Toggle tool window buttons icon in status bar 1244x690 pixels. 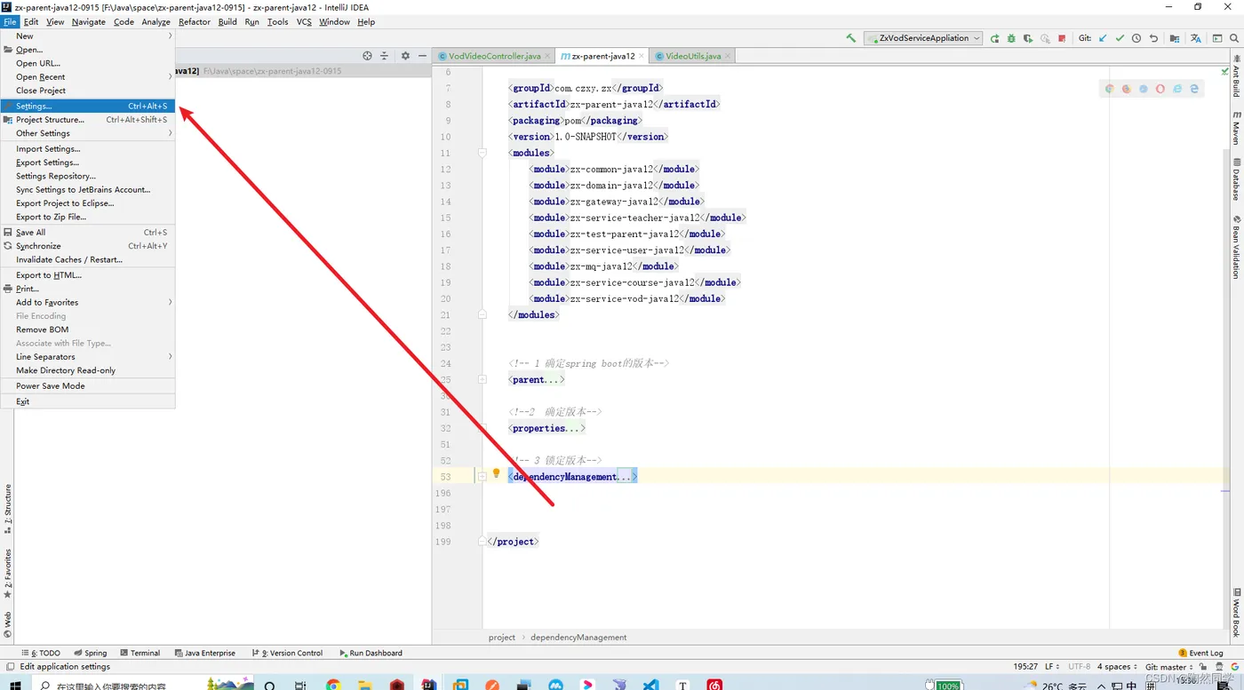tap(10, 667)
